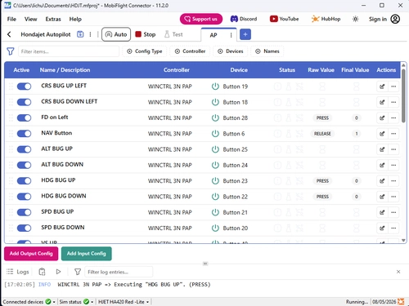
Task: Toggle active switch for NAV Button
Action: click(x=24, y=134)
